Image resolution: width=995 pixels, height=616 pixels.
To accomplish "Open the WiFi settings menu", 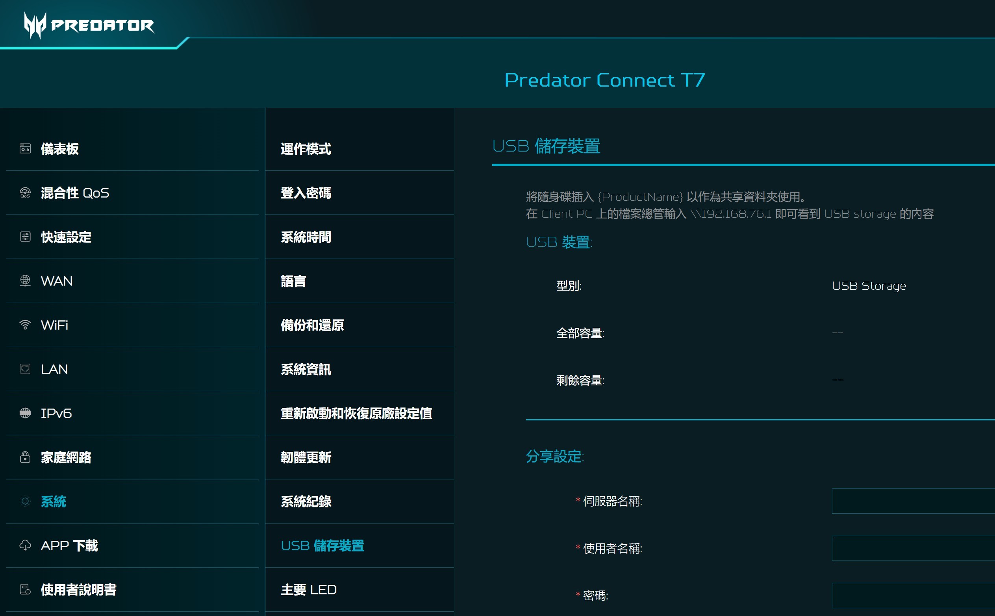I will (132, 325).
